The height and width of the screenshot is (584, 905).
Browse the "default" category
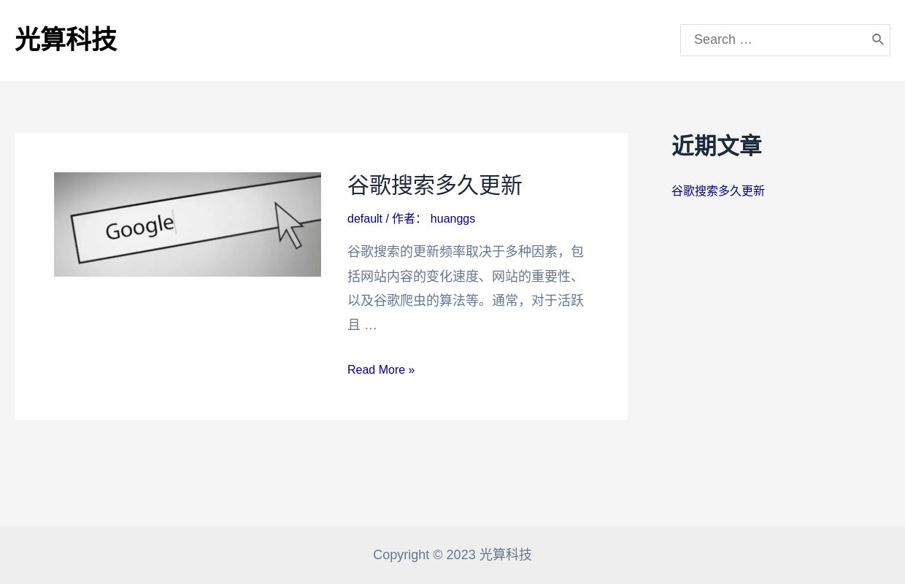(365, 218)
